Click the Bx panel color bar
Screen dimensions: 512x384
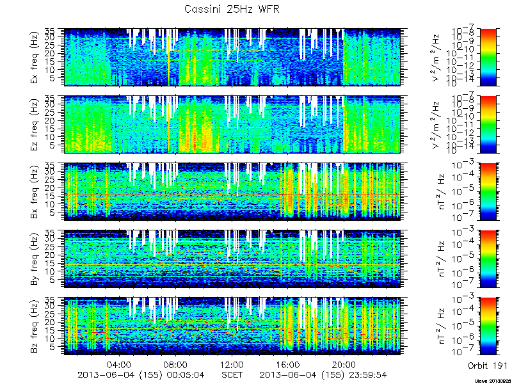(488, 191)
